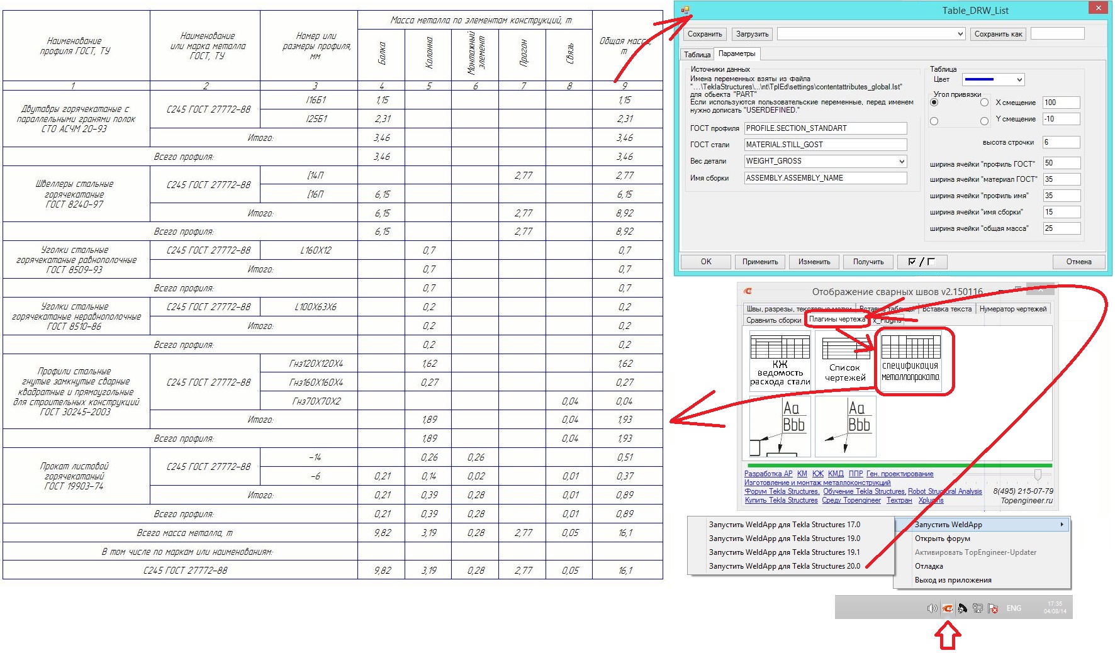Open the Вставка текста tab
1115x653 pixels.
(x=947, y=309)
